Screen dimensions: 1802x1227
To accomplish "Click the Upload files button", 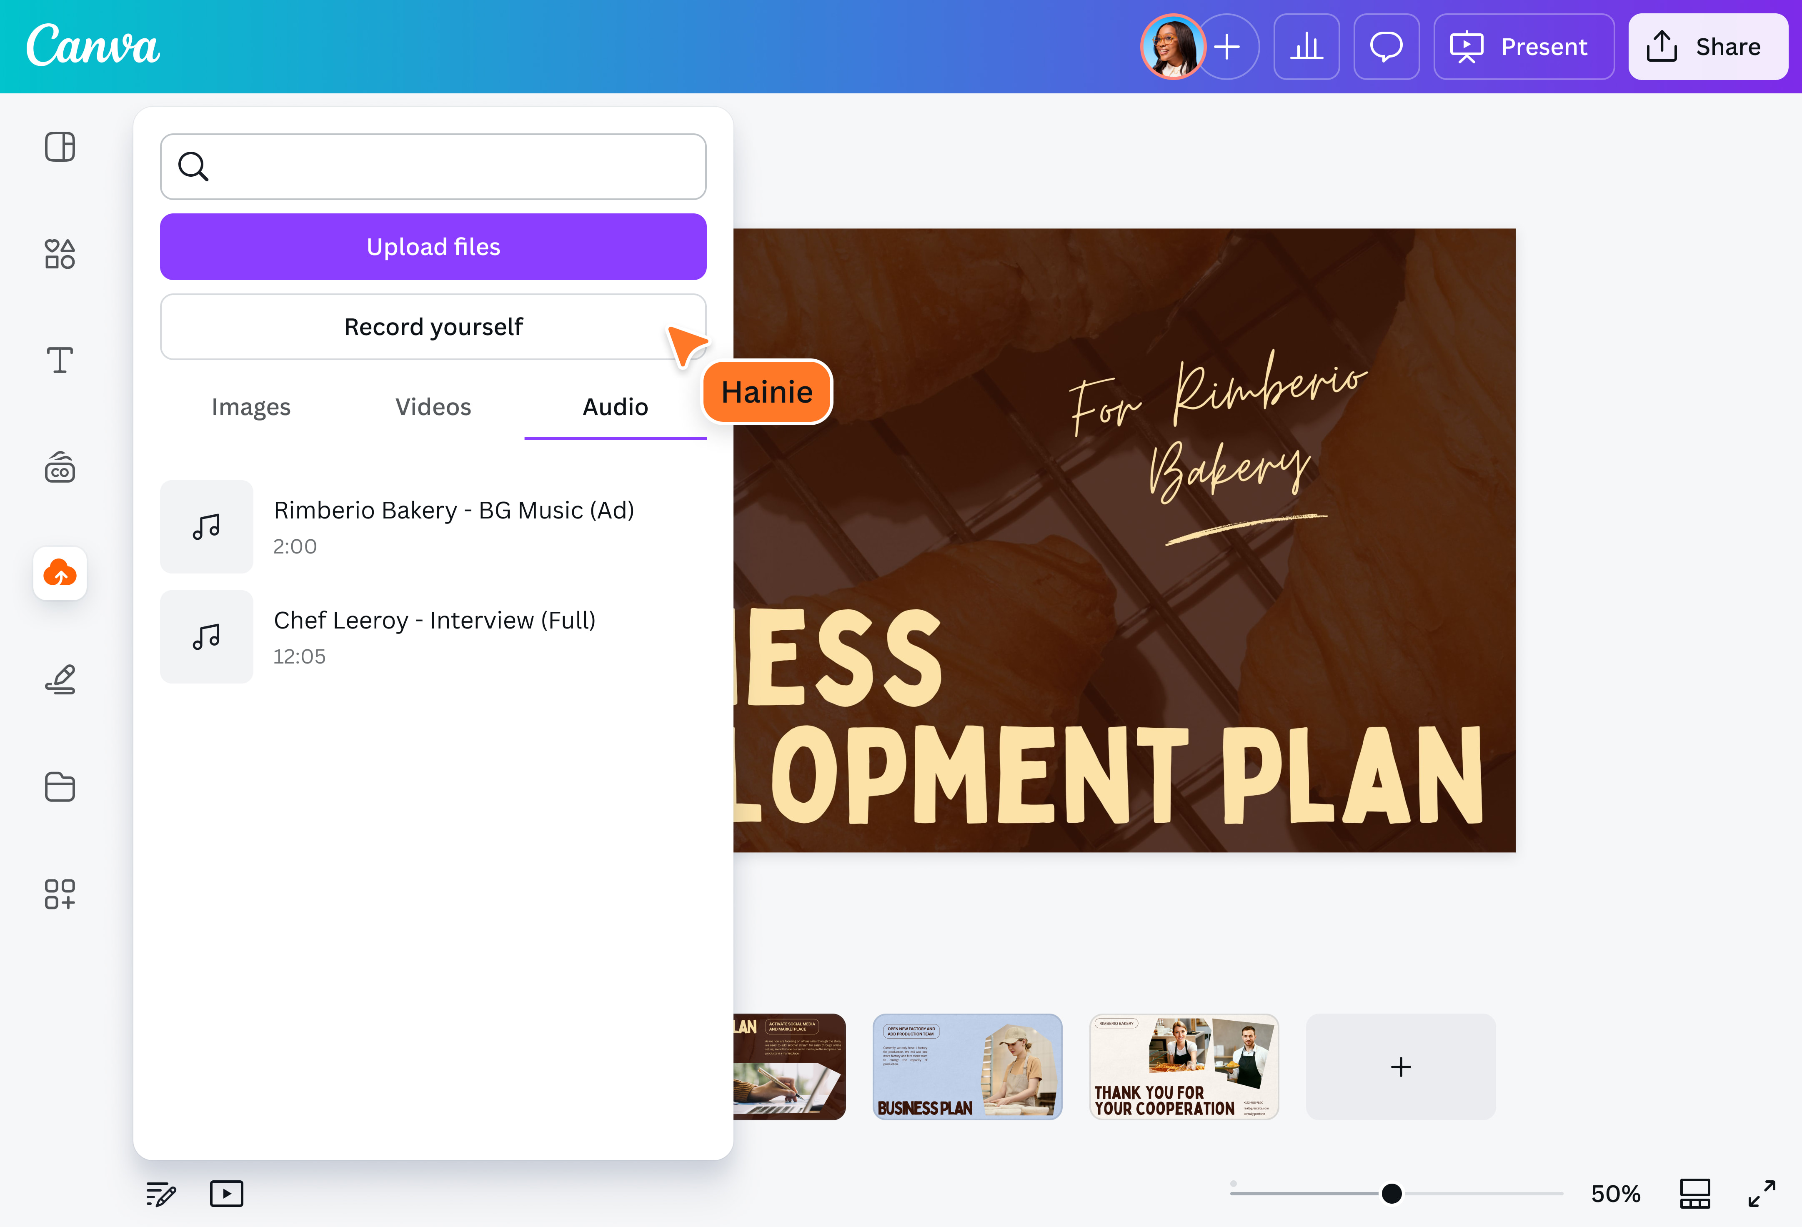I will (x=433, y=247).
